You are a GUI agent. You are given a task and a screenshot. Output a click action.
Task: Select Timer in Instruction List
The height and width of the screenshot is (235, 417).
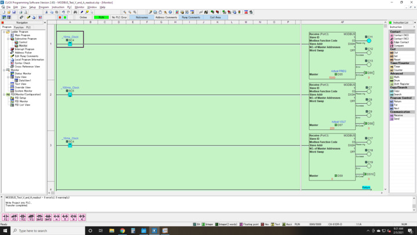(x=397, y=67)
